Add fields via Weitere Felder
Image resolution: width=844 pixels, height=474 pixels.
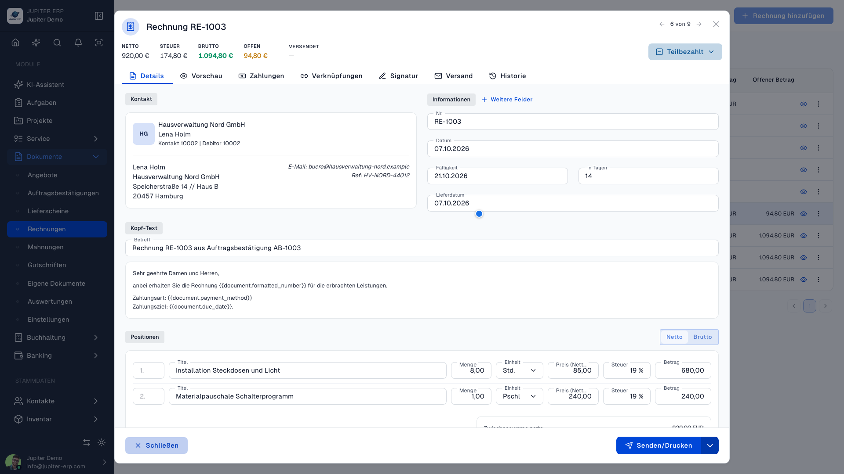click(x=507, y=100)
